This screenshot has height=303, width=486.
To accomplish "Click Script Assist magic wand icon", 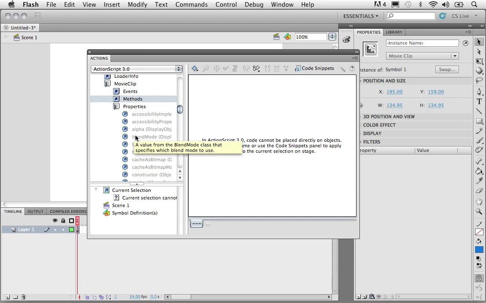I will tap(342, 68).
